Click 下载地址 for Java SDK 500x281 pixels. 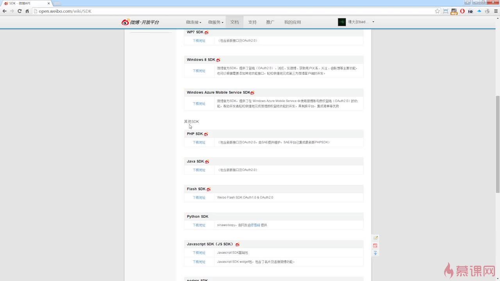tap(199, 170)
